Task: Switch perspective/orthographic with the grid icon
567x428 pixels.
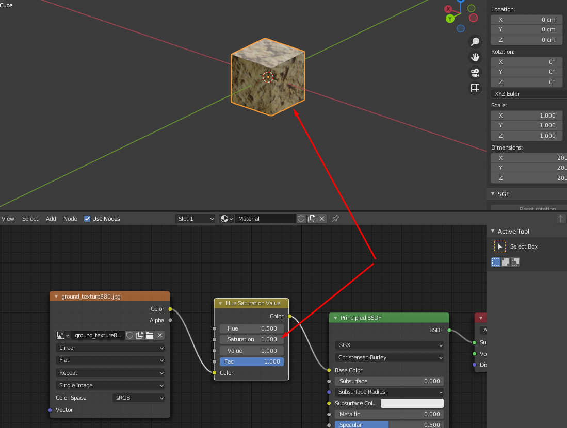Action: [475, 88]
